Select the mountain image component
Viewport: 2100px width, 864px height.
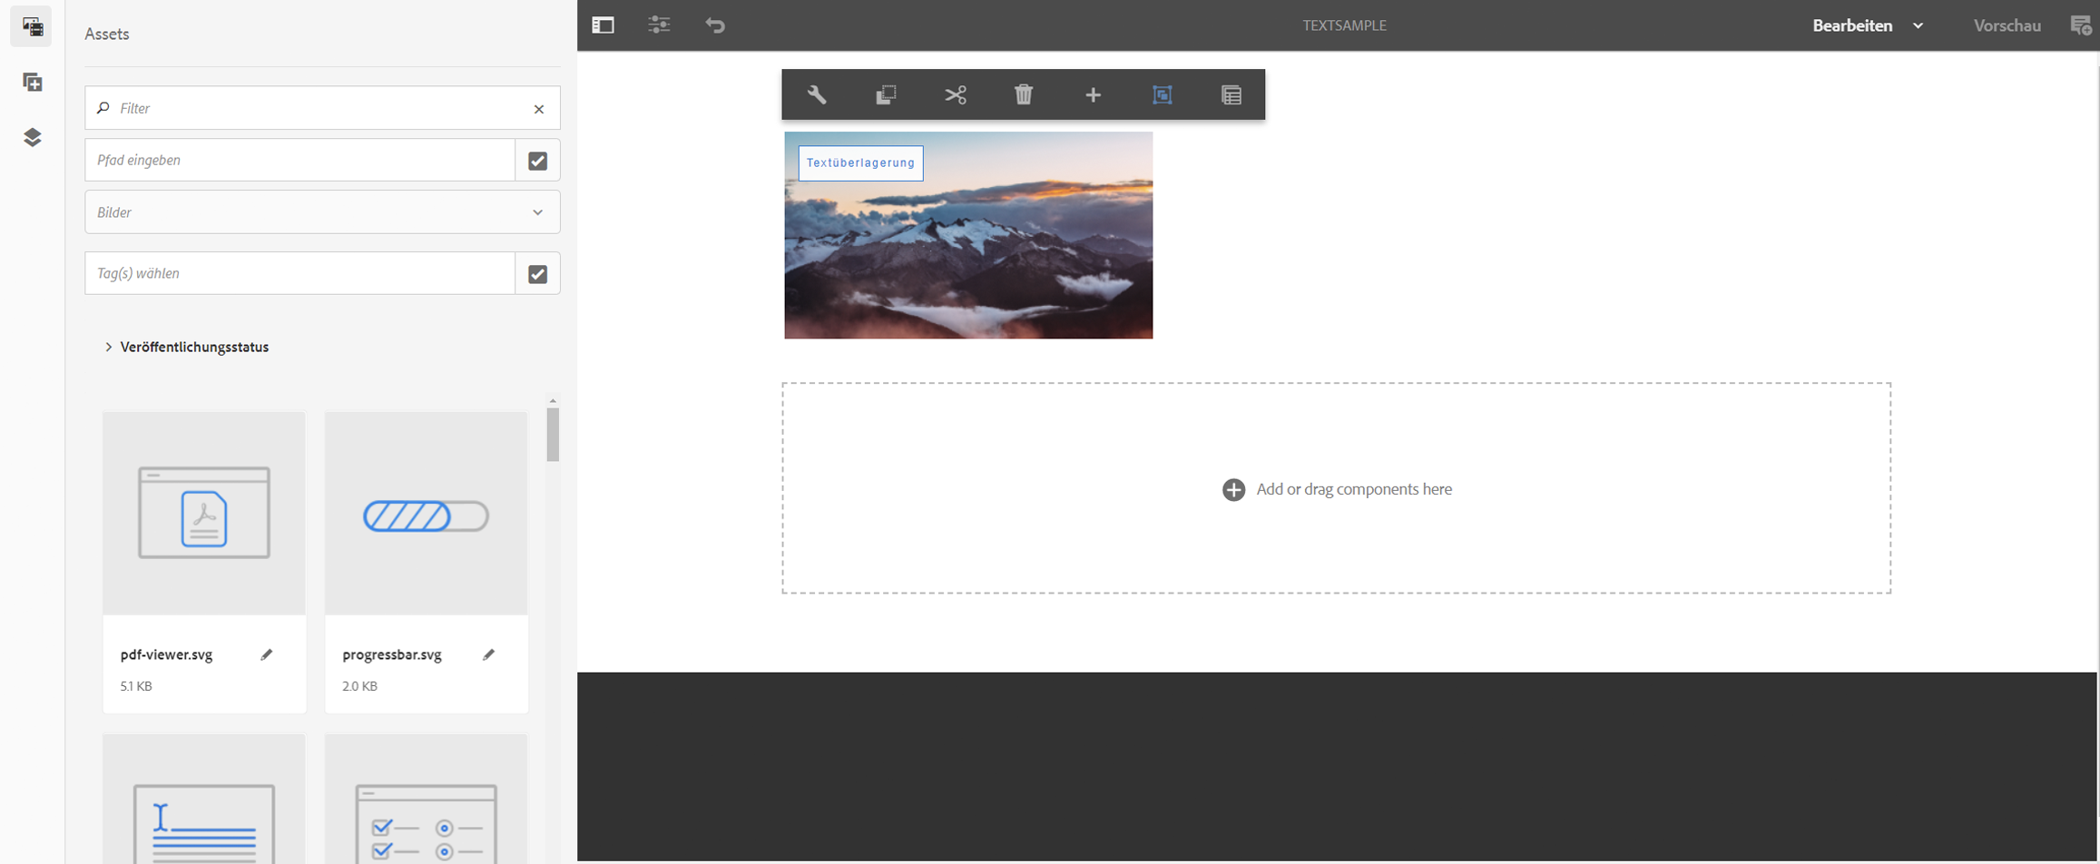[968, 236]
